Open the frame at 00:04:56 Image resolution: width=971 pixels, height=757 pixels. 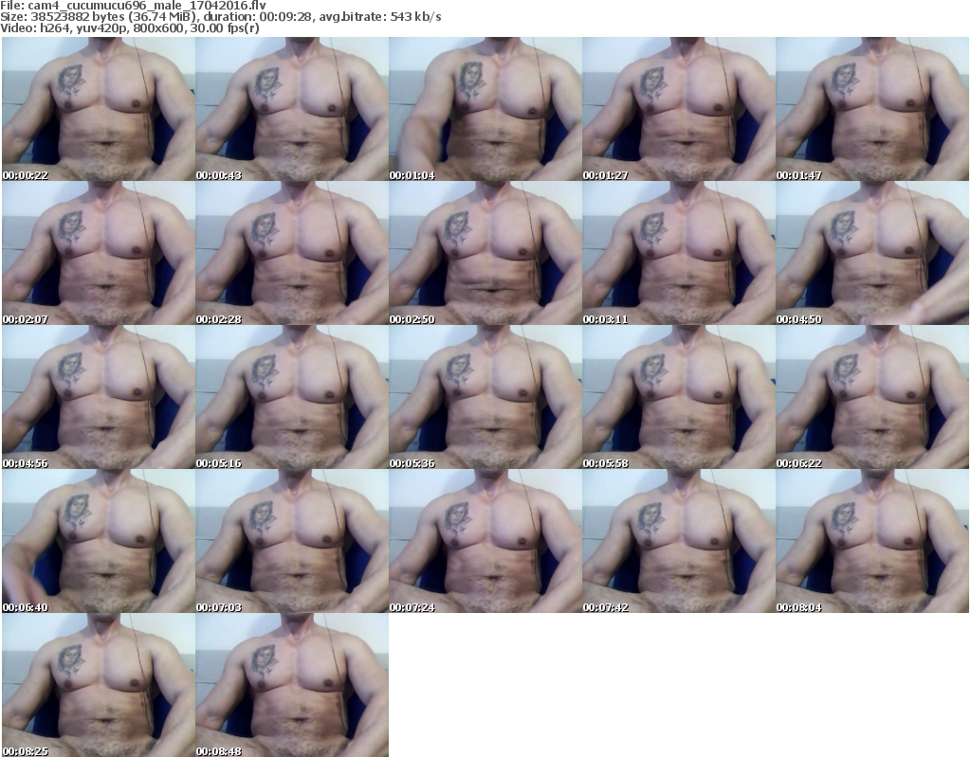(x=99, y=397)
